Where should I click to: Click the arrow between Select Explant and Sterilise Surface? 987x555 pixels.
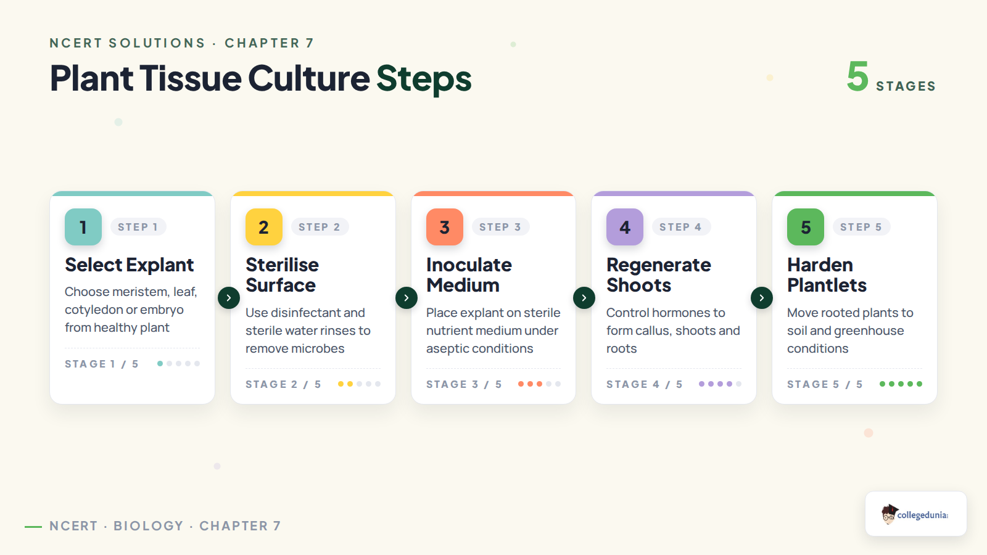point(229,298)
